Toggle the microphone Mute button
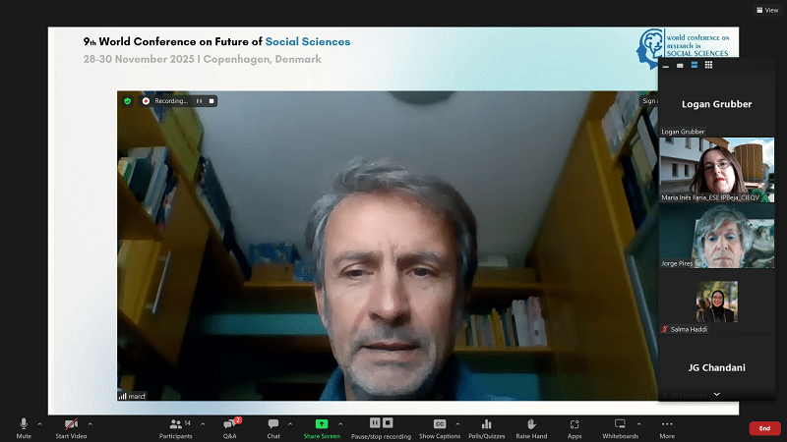This screenshot has width=787, height=442. (24, 427)
